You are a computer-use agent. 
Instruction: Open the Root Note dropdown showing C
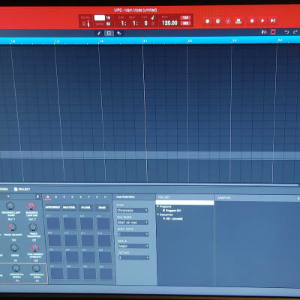133,234
